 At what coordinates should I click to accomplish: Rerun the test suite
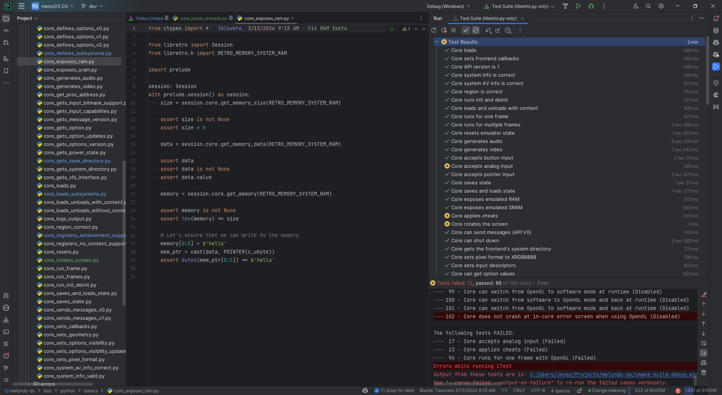point(434,30)
